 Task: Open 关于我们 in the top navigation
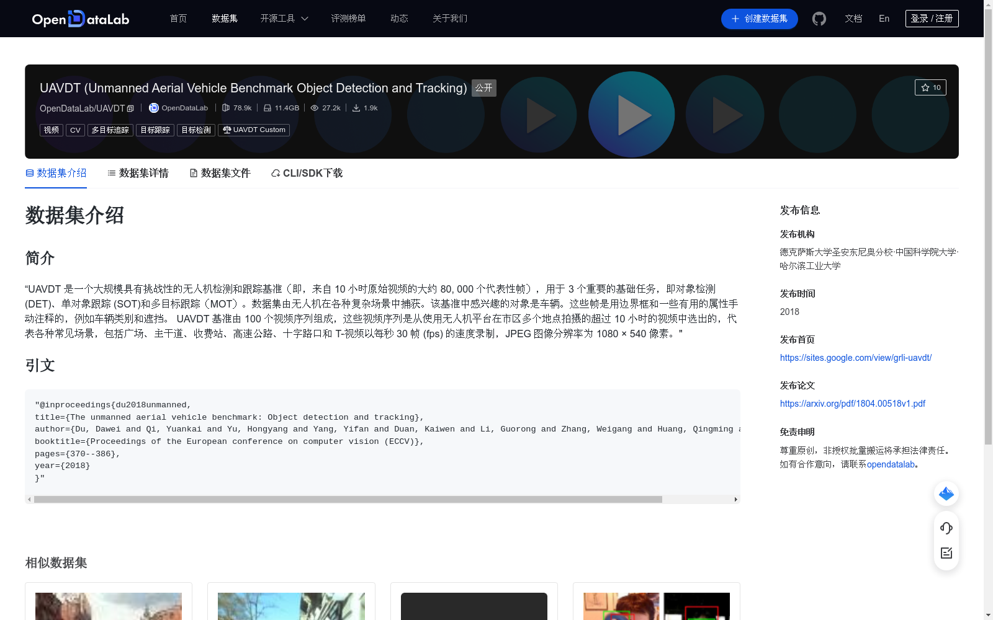[x=450, y=19]
